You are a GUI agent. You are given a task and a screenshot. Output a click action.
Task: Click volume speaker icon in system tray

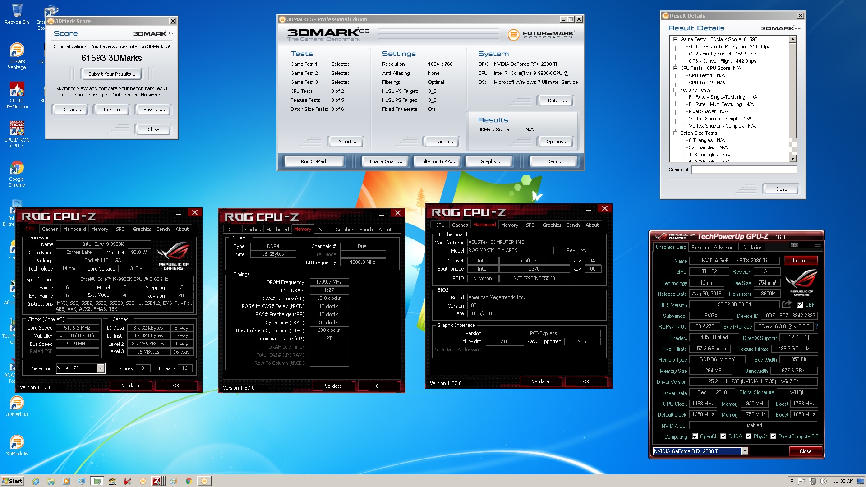[x=823, y=481]
